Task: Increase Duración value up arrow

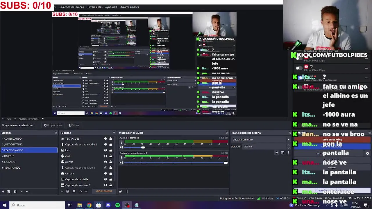Action: point(289,145)
